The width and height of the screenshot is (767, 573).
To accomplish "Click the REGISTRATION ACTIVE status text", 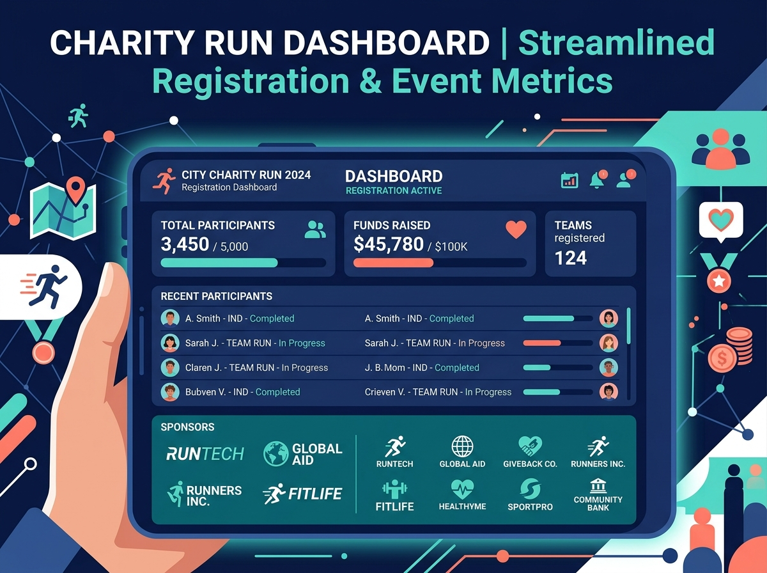I will tap(394, 191).
